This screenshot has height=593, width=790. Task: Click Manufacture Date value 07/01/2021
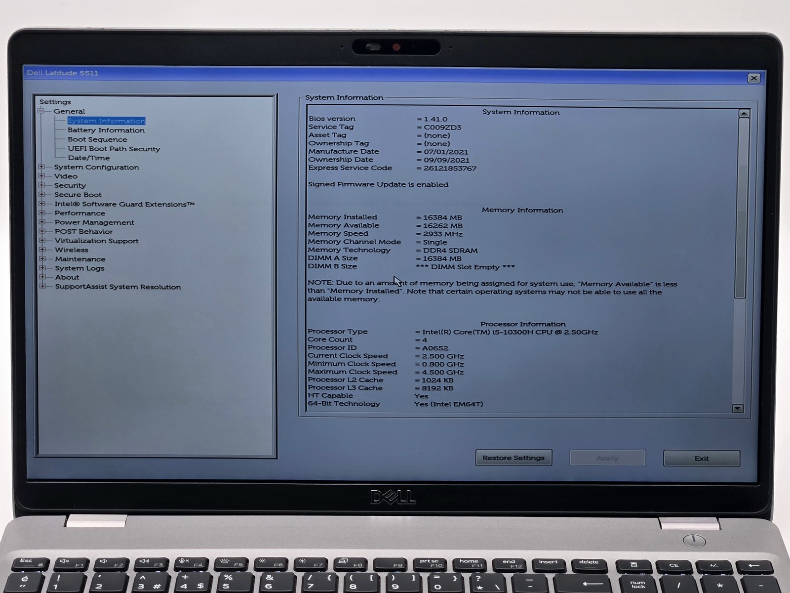click(446, 152)
